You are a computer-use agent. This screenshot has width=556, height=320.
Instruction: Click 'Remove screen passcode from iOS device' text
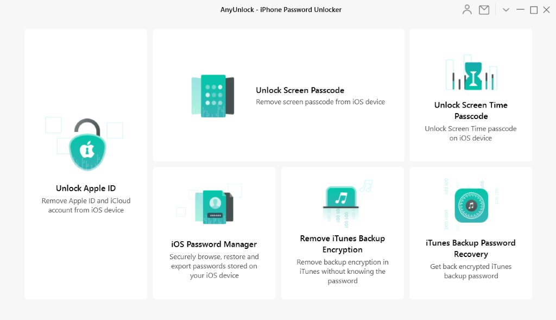320,102
